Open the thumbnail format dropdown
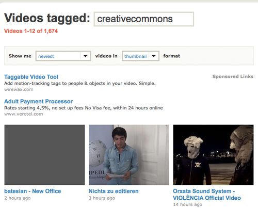The width and height of the screenshot is (258, 208). pyautogui.click(x=140, y=56)
